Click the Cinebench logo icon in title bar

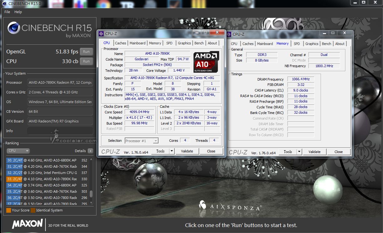(x=4, y=3)
